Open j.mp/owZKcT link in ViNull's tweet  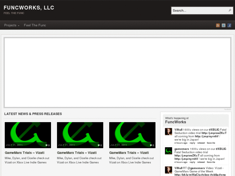214,133
